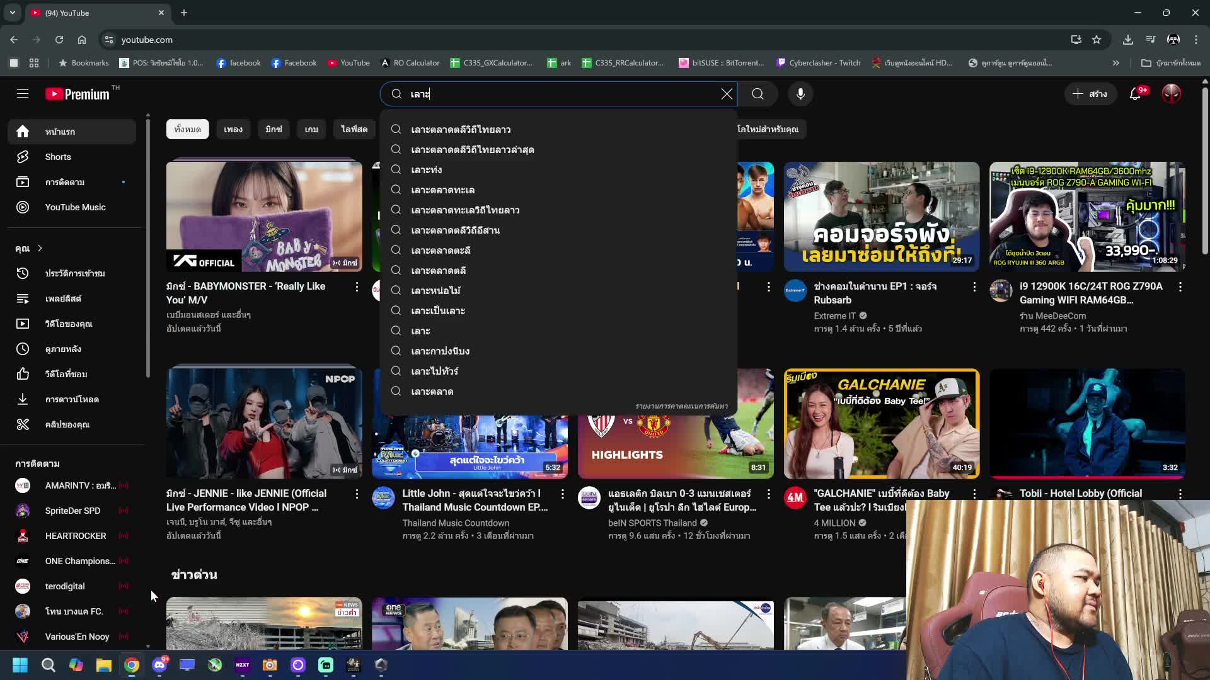Open the YouTube hamburger guide menu
1210x680 pixels.
point(23,94)
